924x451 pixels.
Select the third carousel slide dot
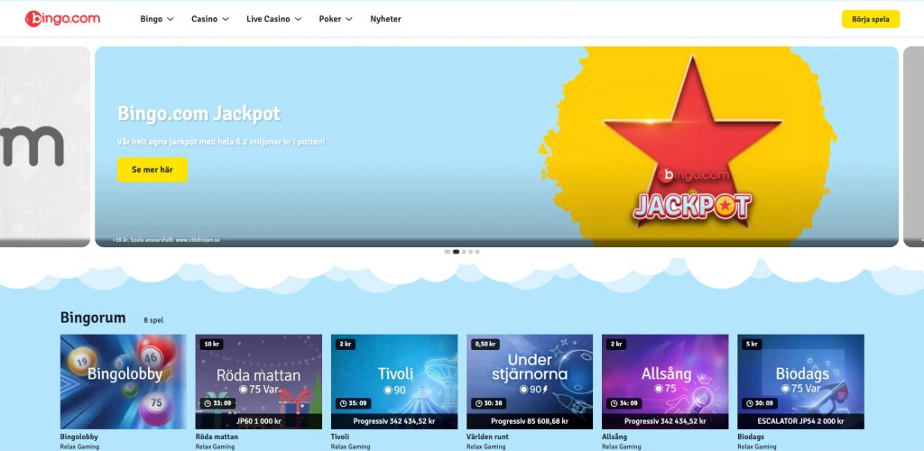(x=463, y=252)
